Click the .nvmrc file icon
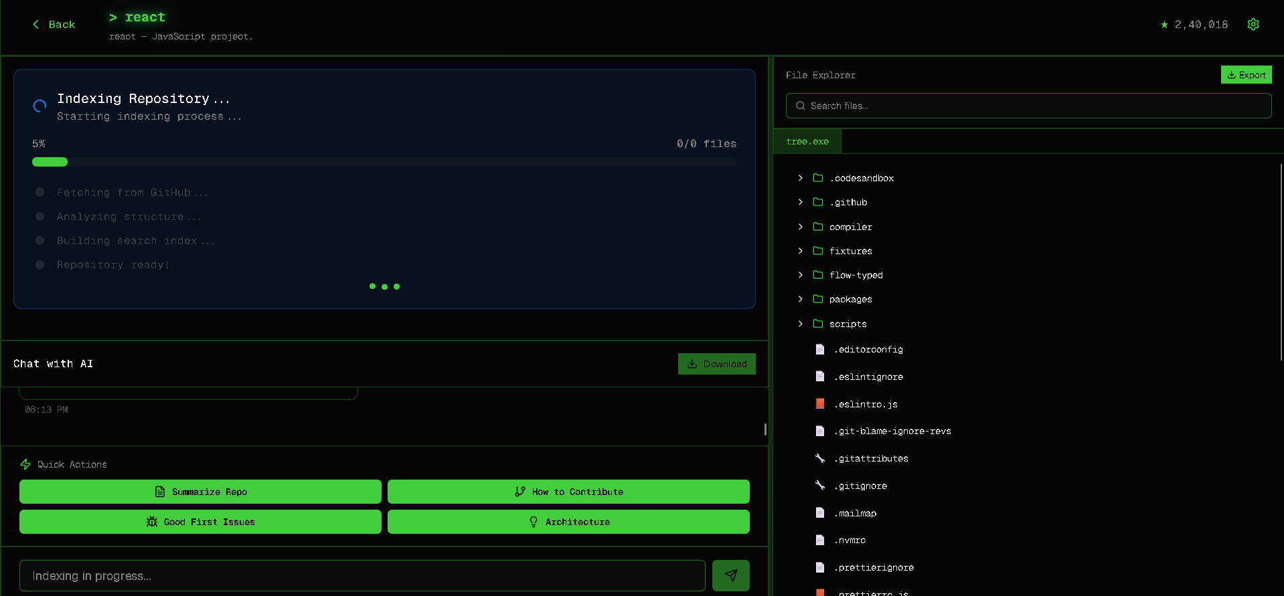The height and width of the screenshot is (596, 1284). (x=820, y=540)
